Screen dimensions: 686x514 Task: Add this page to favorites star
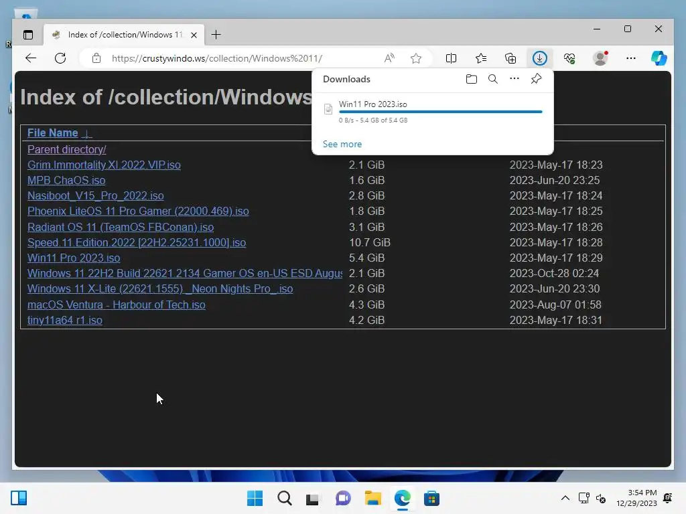416,58
